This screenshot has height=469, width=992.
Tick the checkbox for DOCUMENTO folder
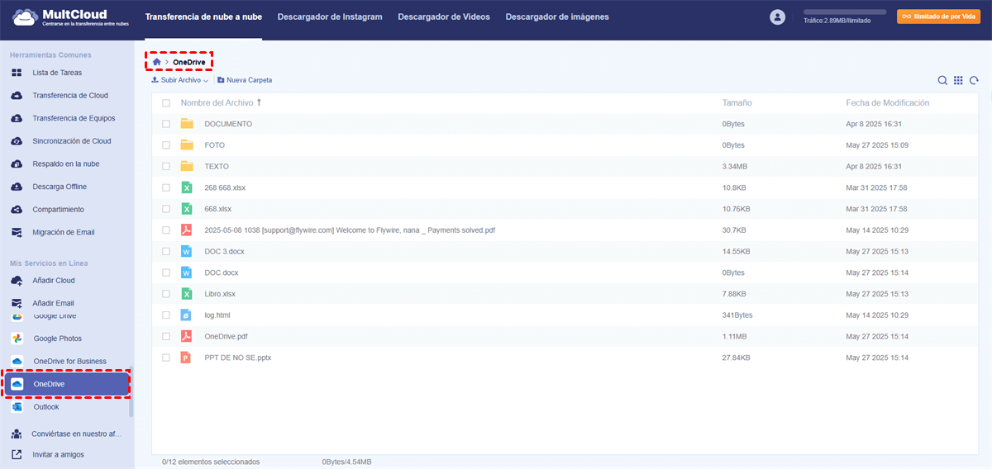pos(166,124)
